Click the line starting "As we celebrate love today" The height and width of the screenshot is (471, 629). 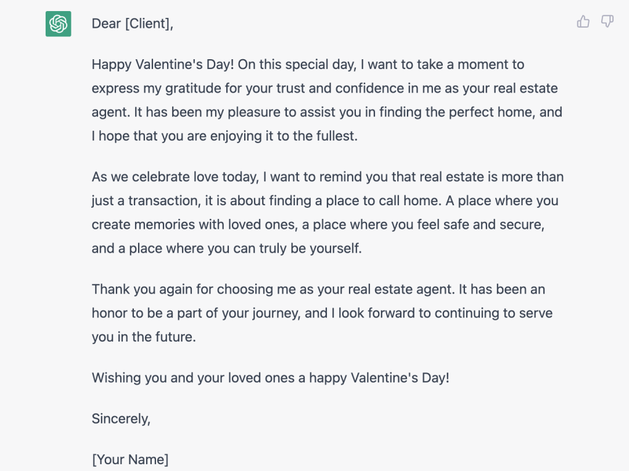click(x=327, y=177)
